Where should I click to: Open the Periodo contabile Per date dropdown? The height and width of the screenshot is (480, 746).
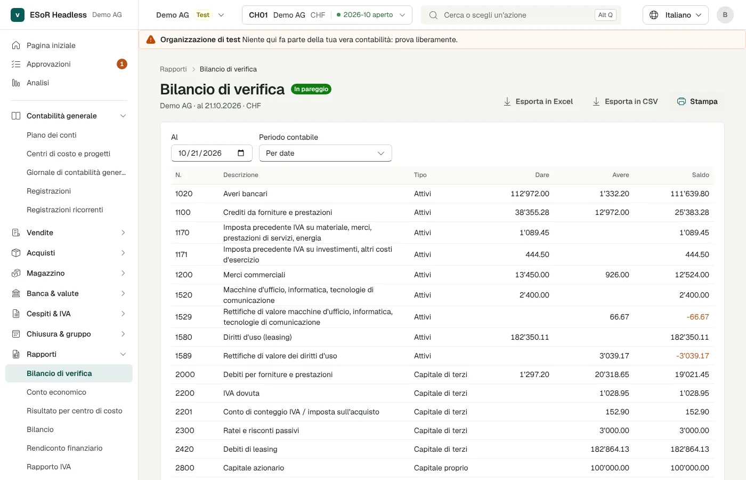pyautogui.click(x=326, y=153)
